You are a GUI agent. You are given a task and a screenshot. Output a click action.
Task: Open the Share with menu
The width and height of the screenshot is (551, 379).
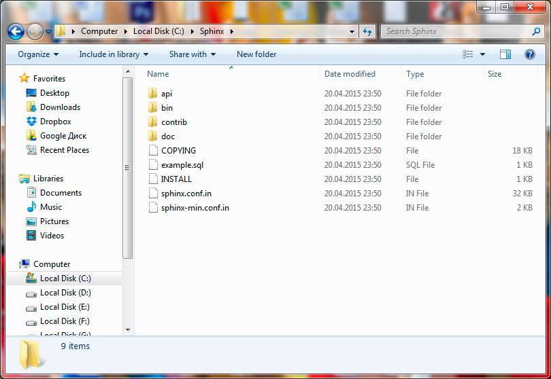coord(193,54)
